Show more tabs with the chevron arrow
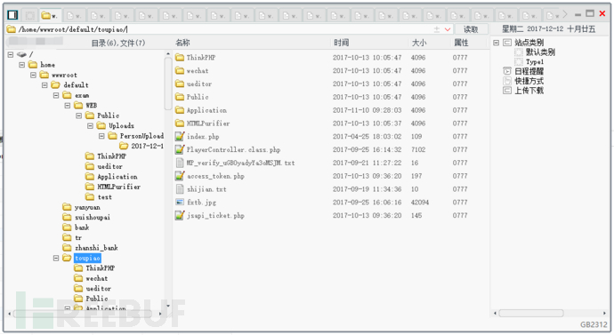 [565, 14]
